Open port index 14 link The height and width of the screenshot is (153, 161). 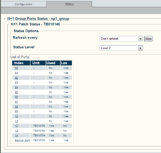[x=16, y=135]
